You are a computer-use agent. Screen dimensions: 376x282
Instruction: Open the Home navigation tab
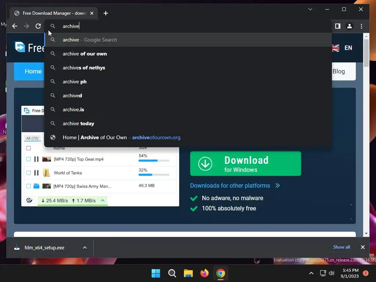(x=29, y=71)
